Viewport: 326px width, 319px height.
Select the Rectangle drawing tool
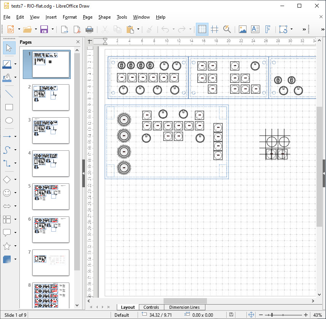pyautogui.click(x=9, y=107)
